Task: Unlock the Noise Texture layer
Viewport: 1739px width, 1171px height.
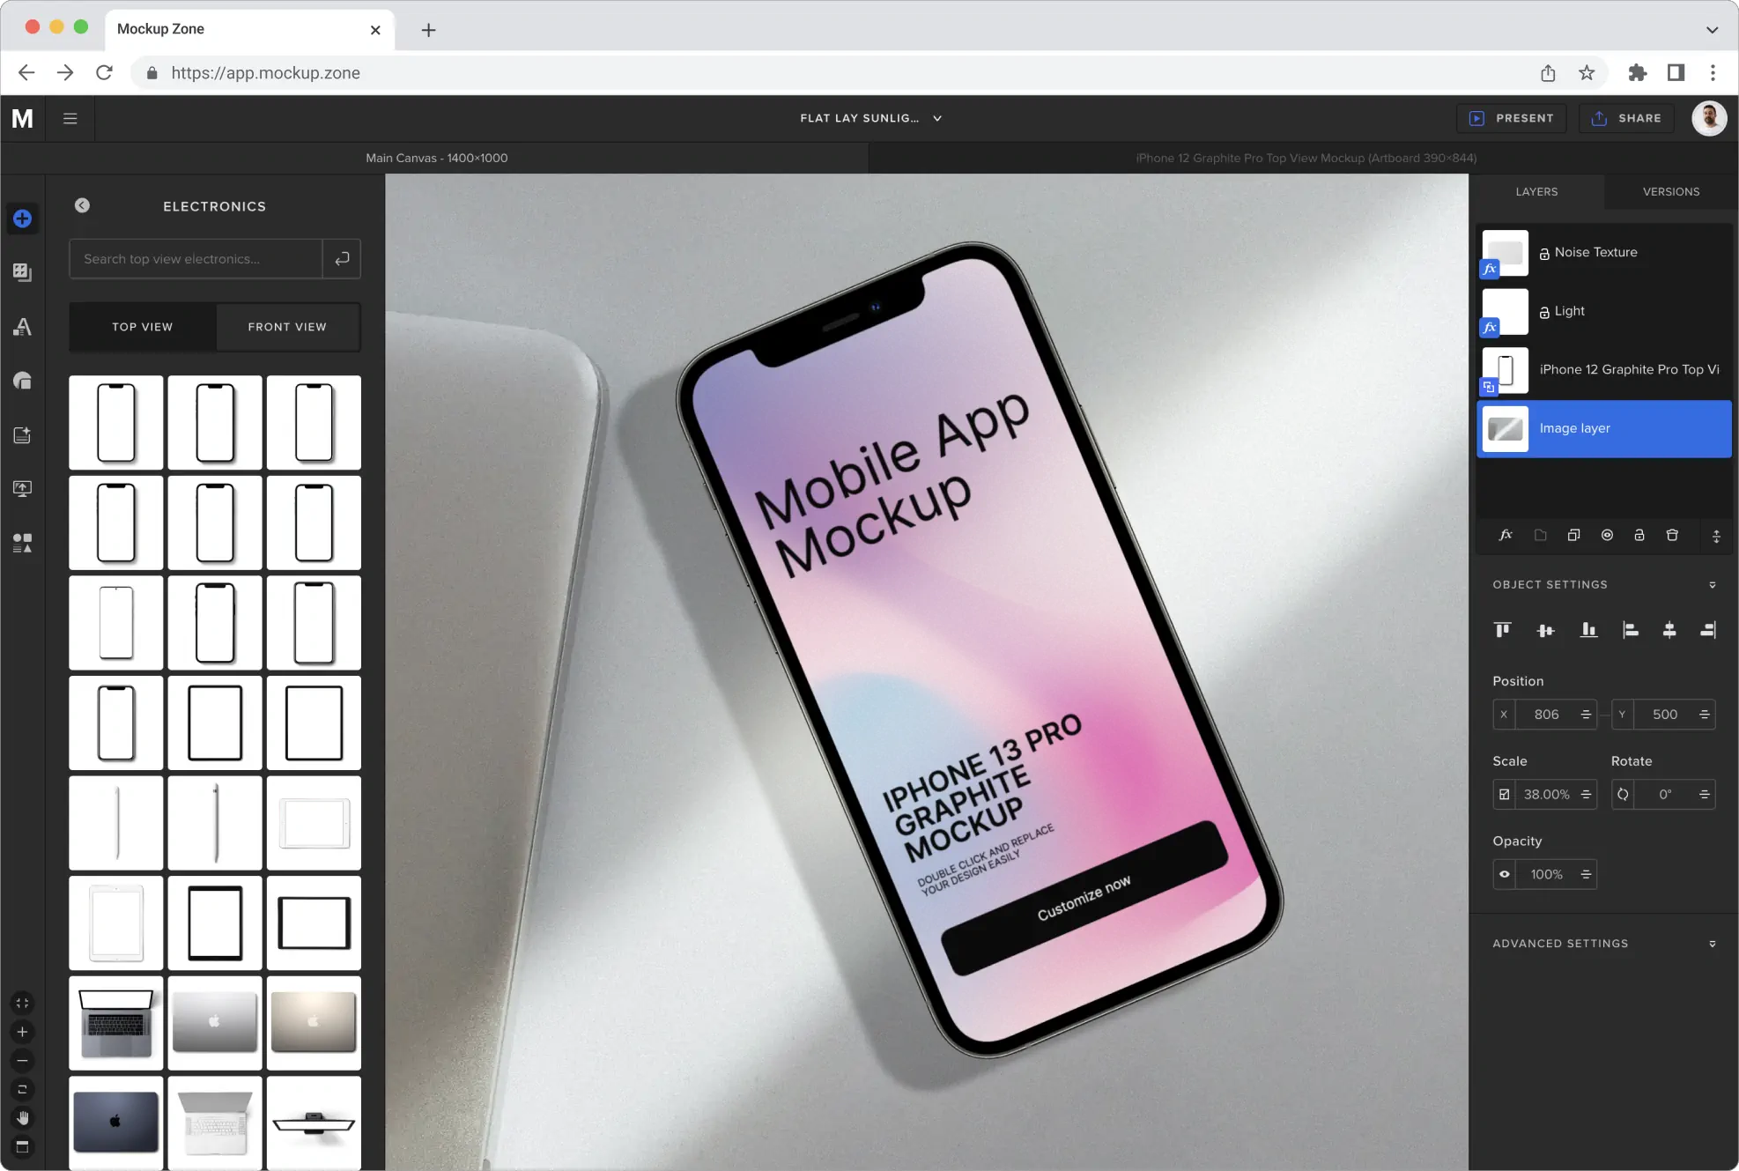Action: click(1545, 252)
